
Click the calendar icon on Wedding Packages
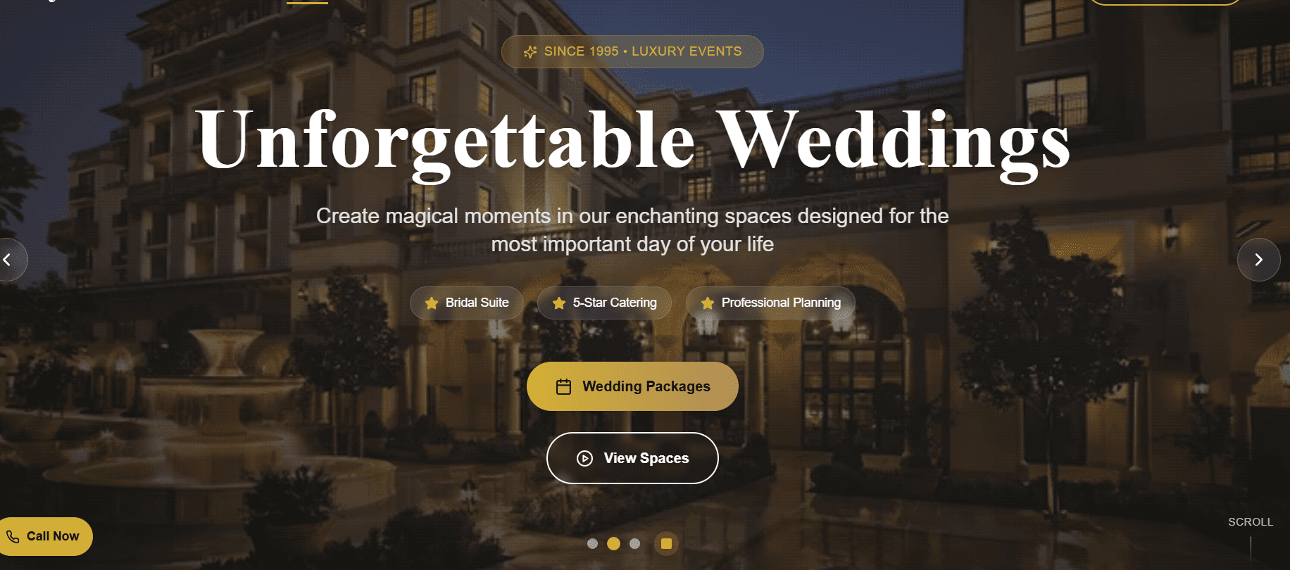click(x=563, y=386)
